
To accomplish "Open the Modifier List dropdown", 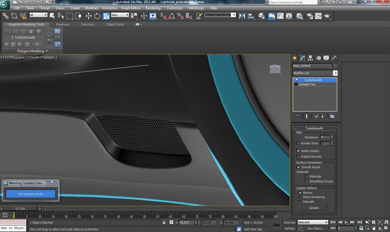I will [335, 73].
